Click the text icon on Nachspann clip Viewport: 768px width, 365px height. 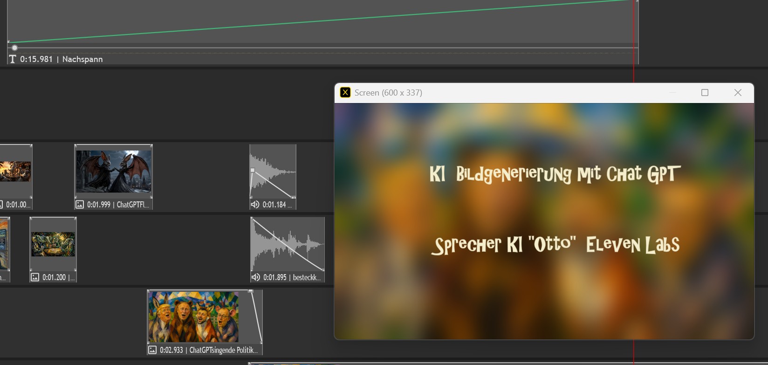tap(13, 59)
